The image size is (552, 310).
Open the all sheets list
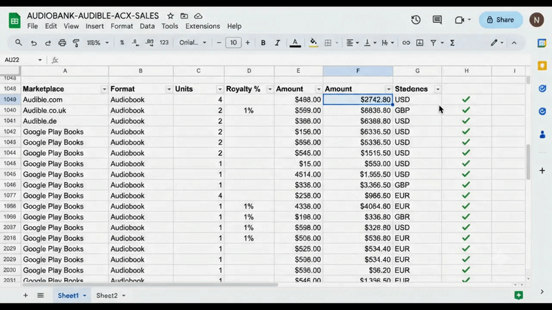[41, 296]
